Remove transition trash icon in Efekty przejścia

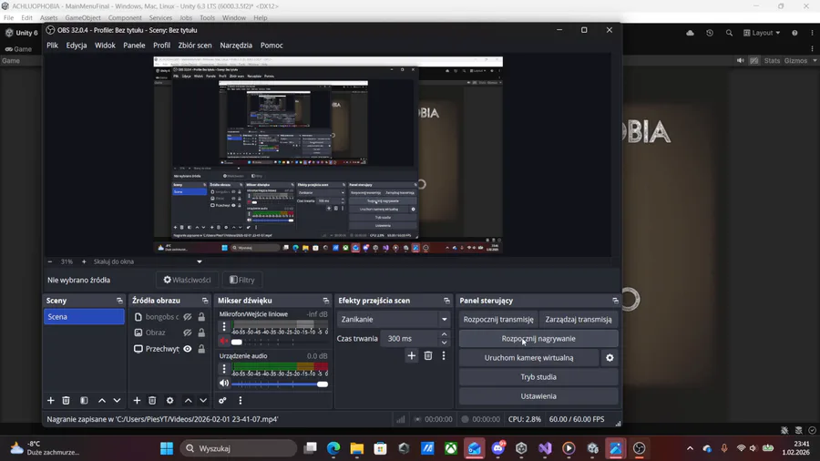pos(428,356)
